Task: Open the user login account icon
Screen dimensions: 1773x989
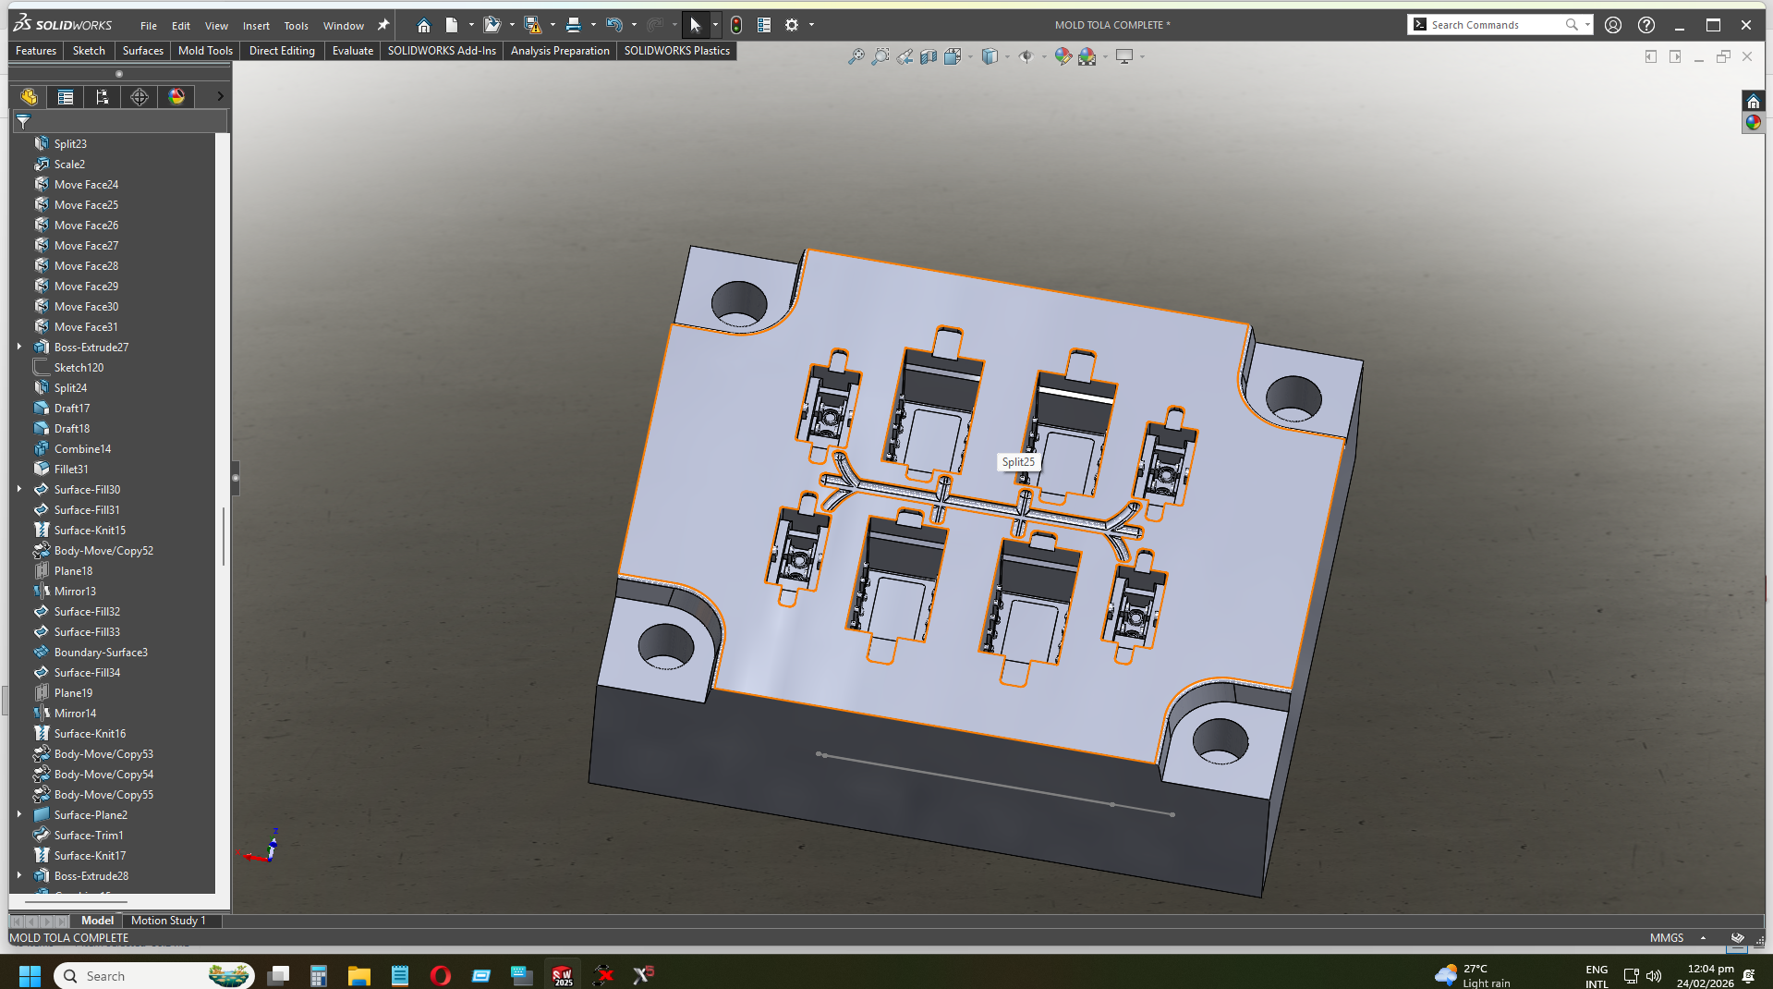Action: [x=1613, y=25]
